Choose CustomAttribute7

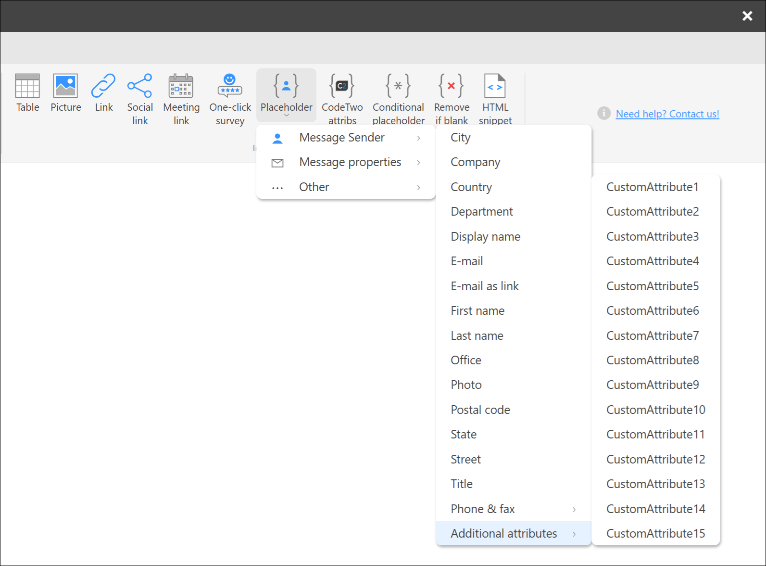[x=655, y=336]
